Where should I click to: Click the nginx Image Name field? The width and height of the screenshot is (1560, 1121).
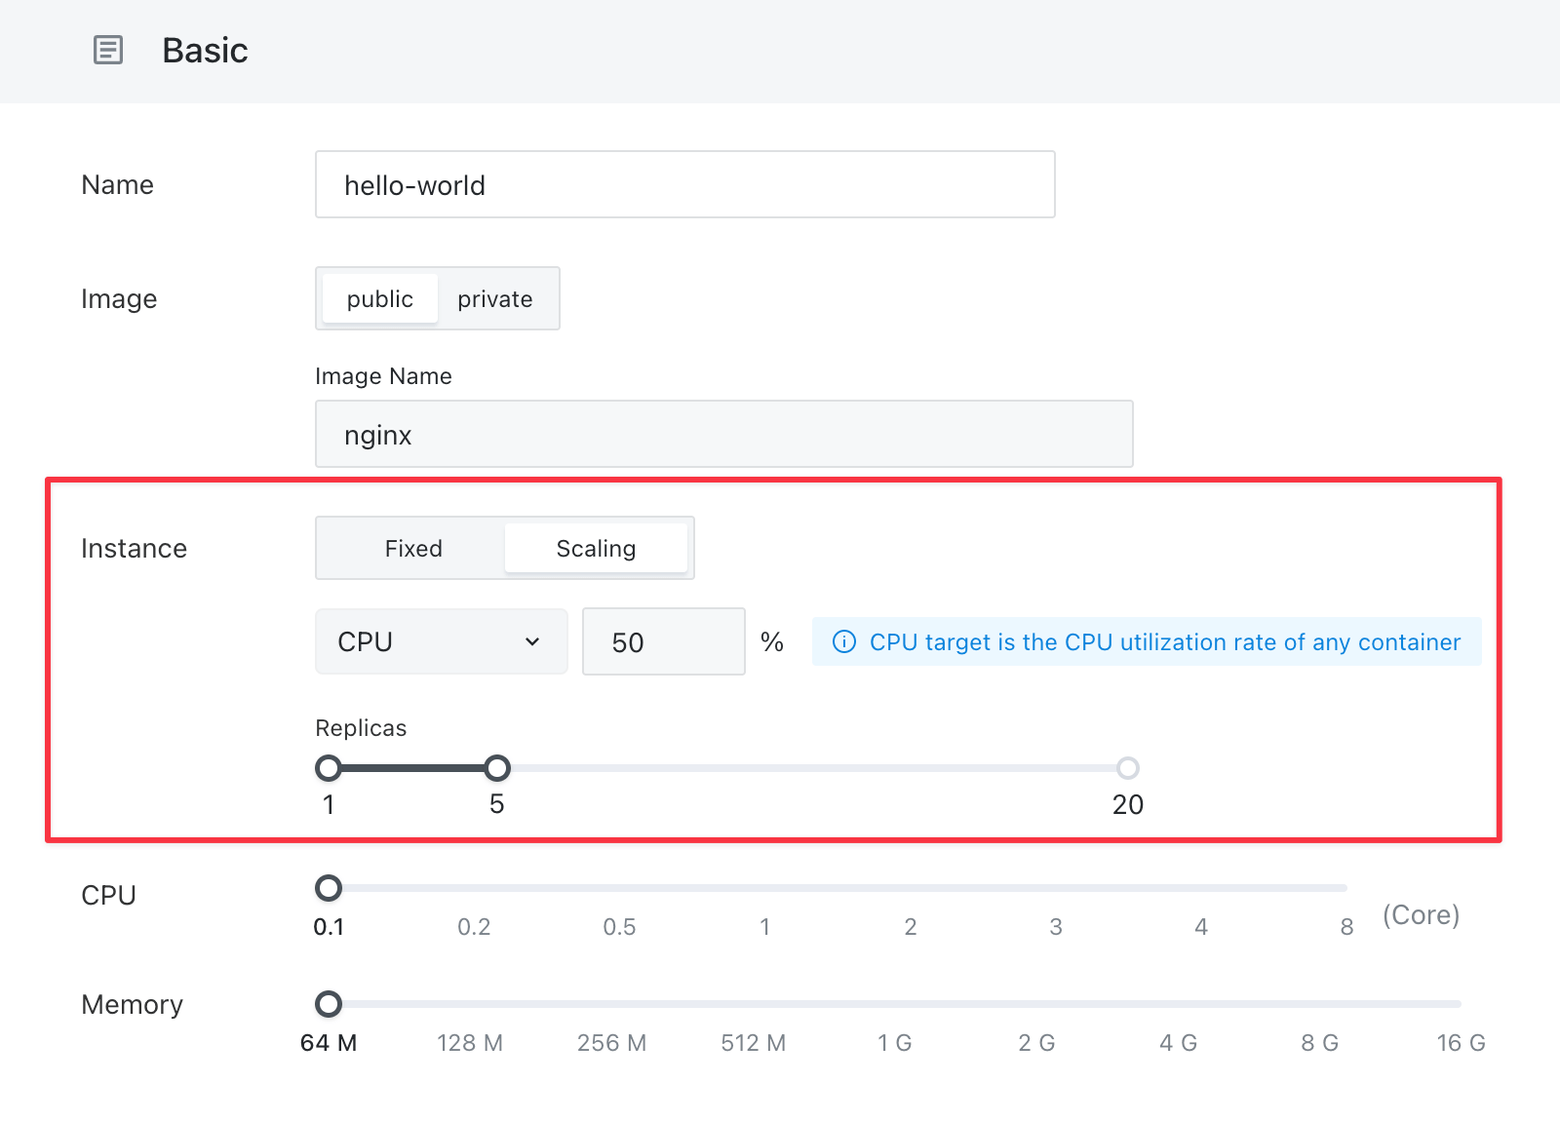coord(724,434)
